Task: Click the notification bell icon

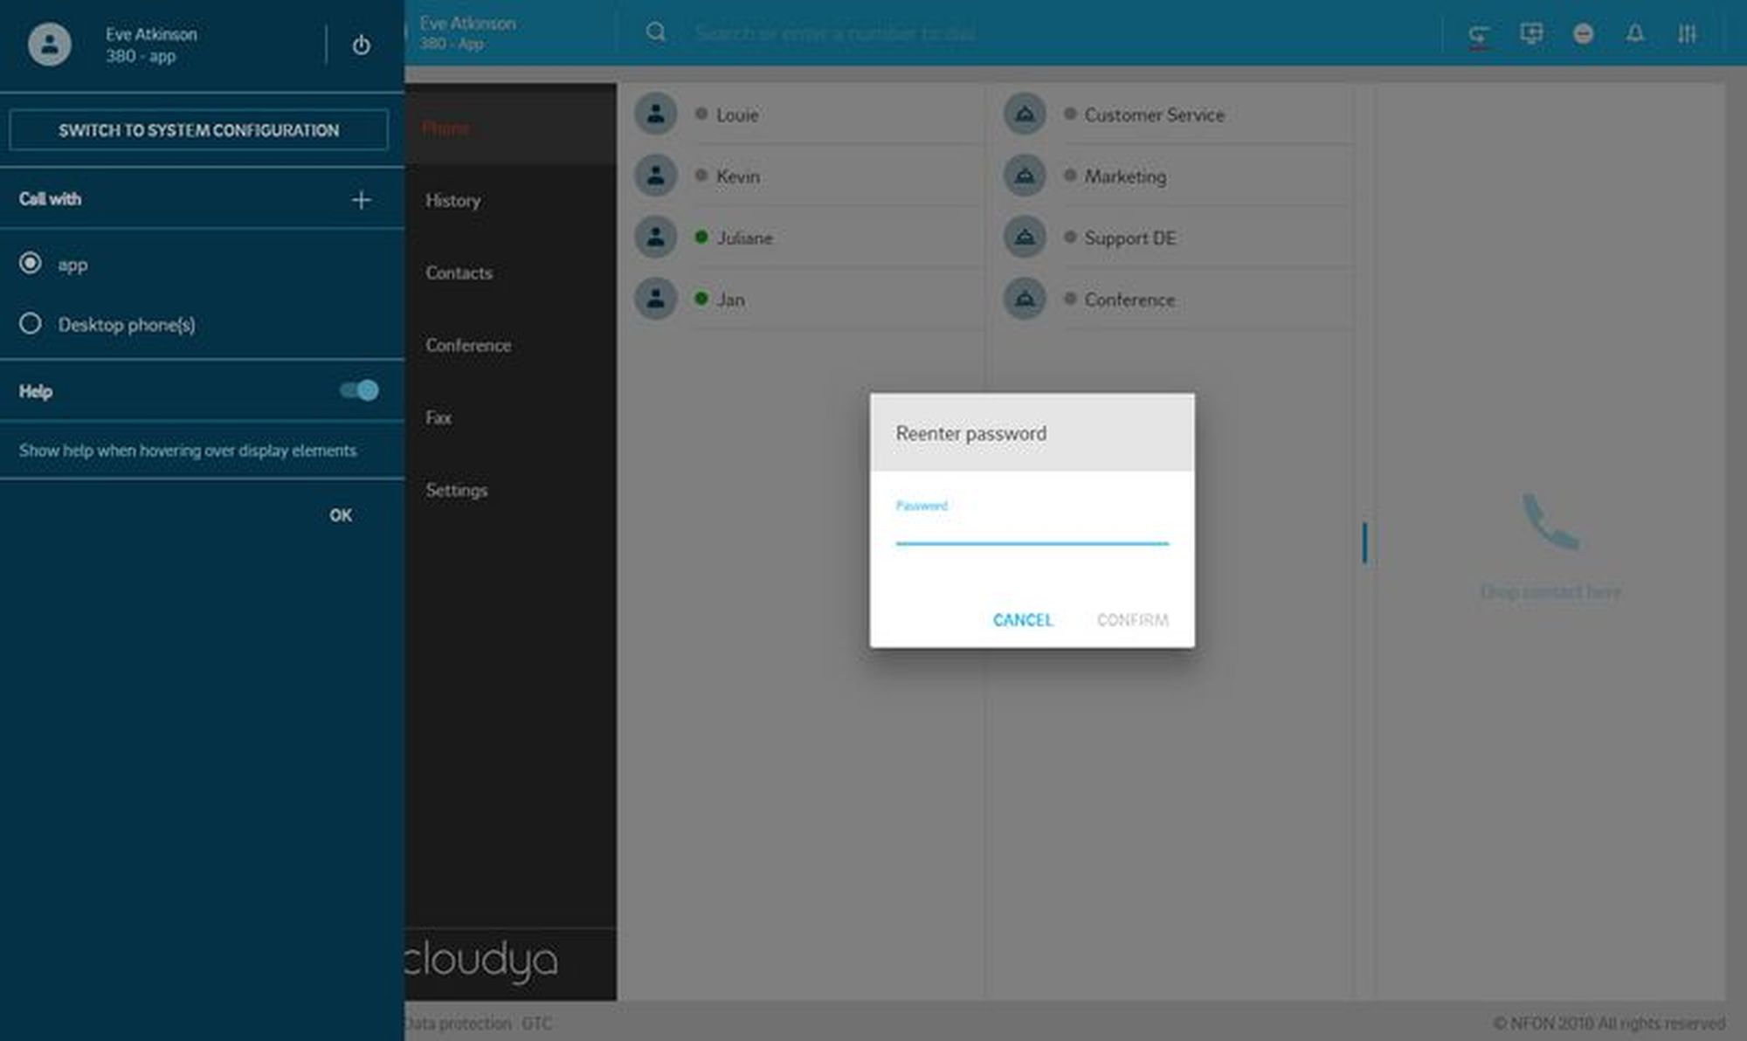Action: point(1635,33)
